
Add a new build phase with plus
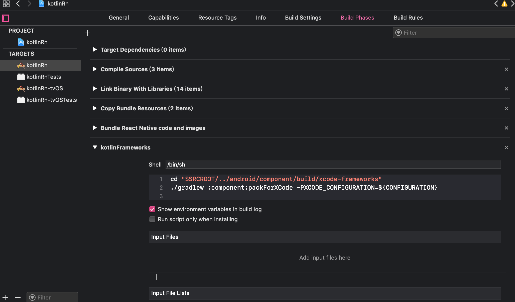(x=87, y=33)
